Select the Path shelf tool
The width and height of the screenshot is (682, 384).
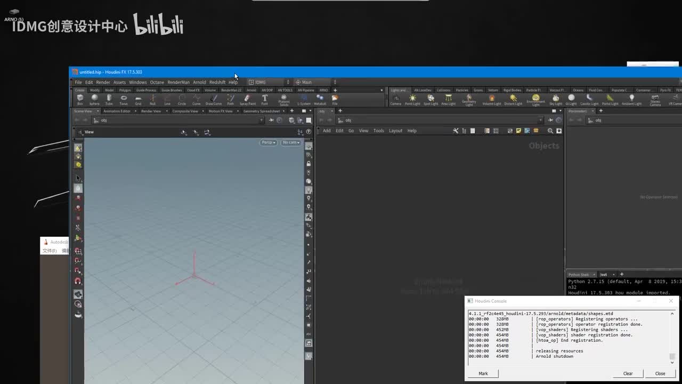click(230, 99)
